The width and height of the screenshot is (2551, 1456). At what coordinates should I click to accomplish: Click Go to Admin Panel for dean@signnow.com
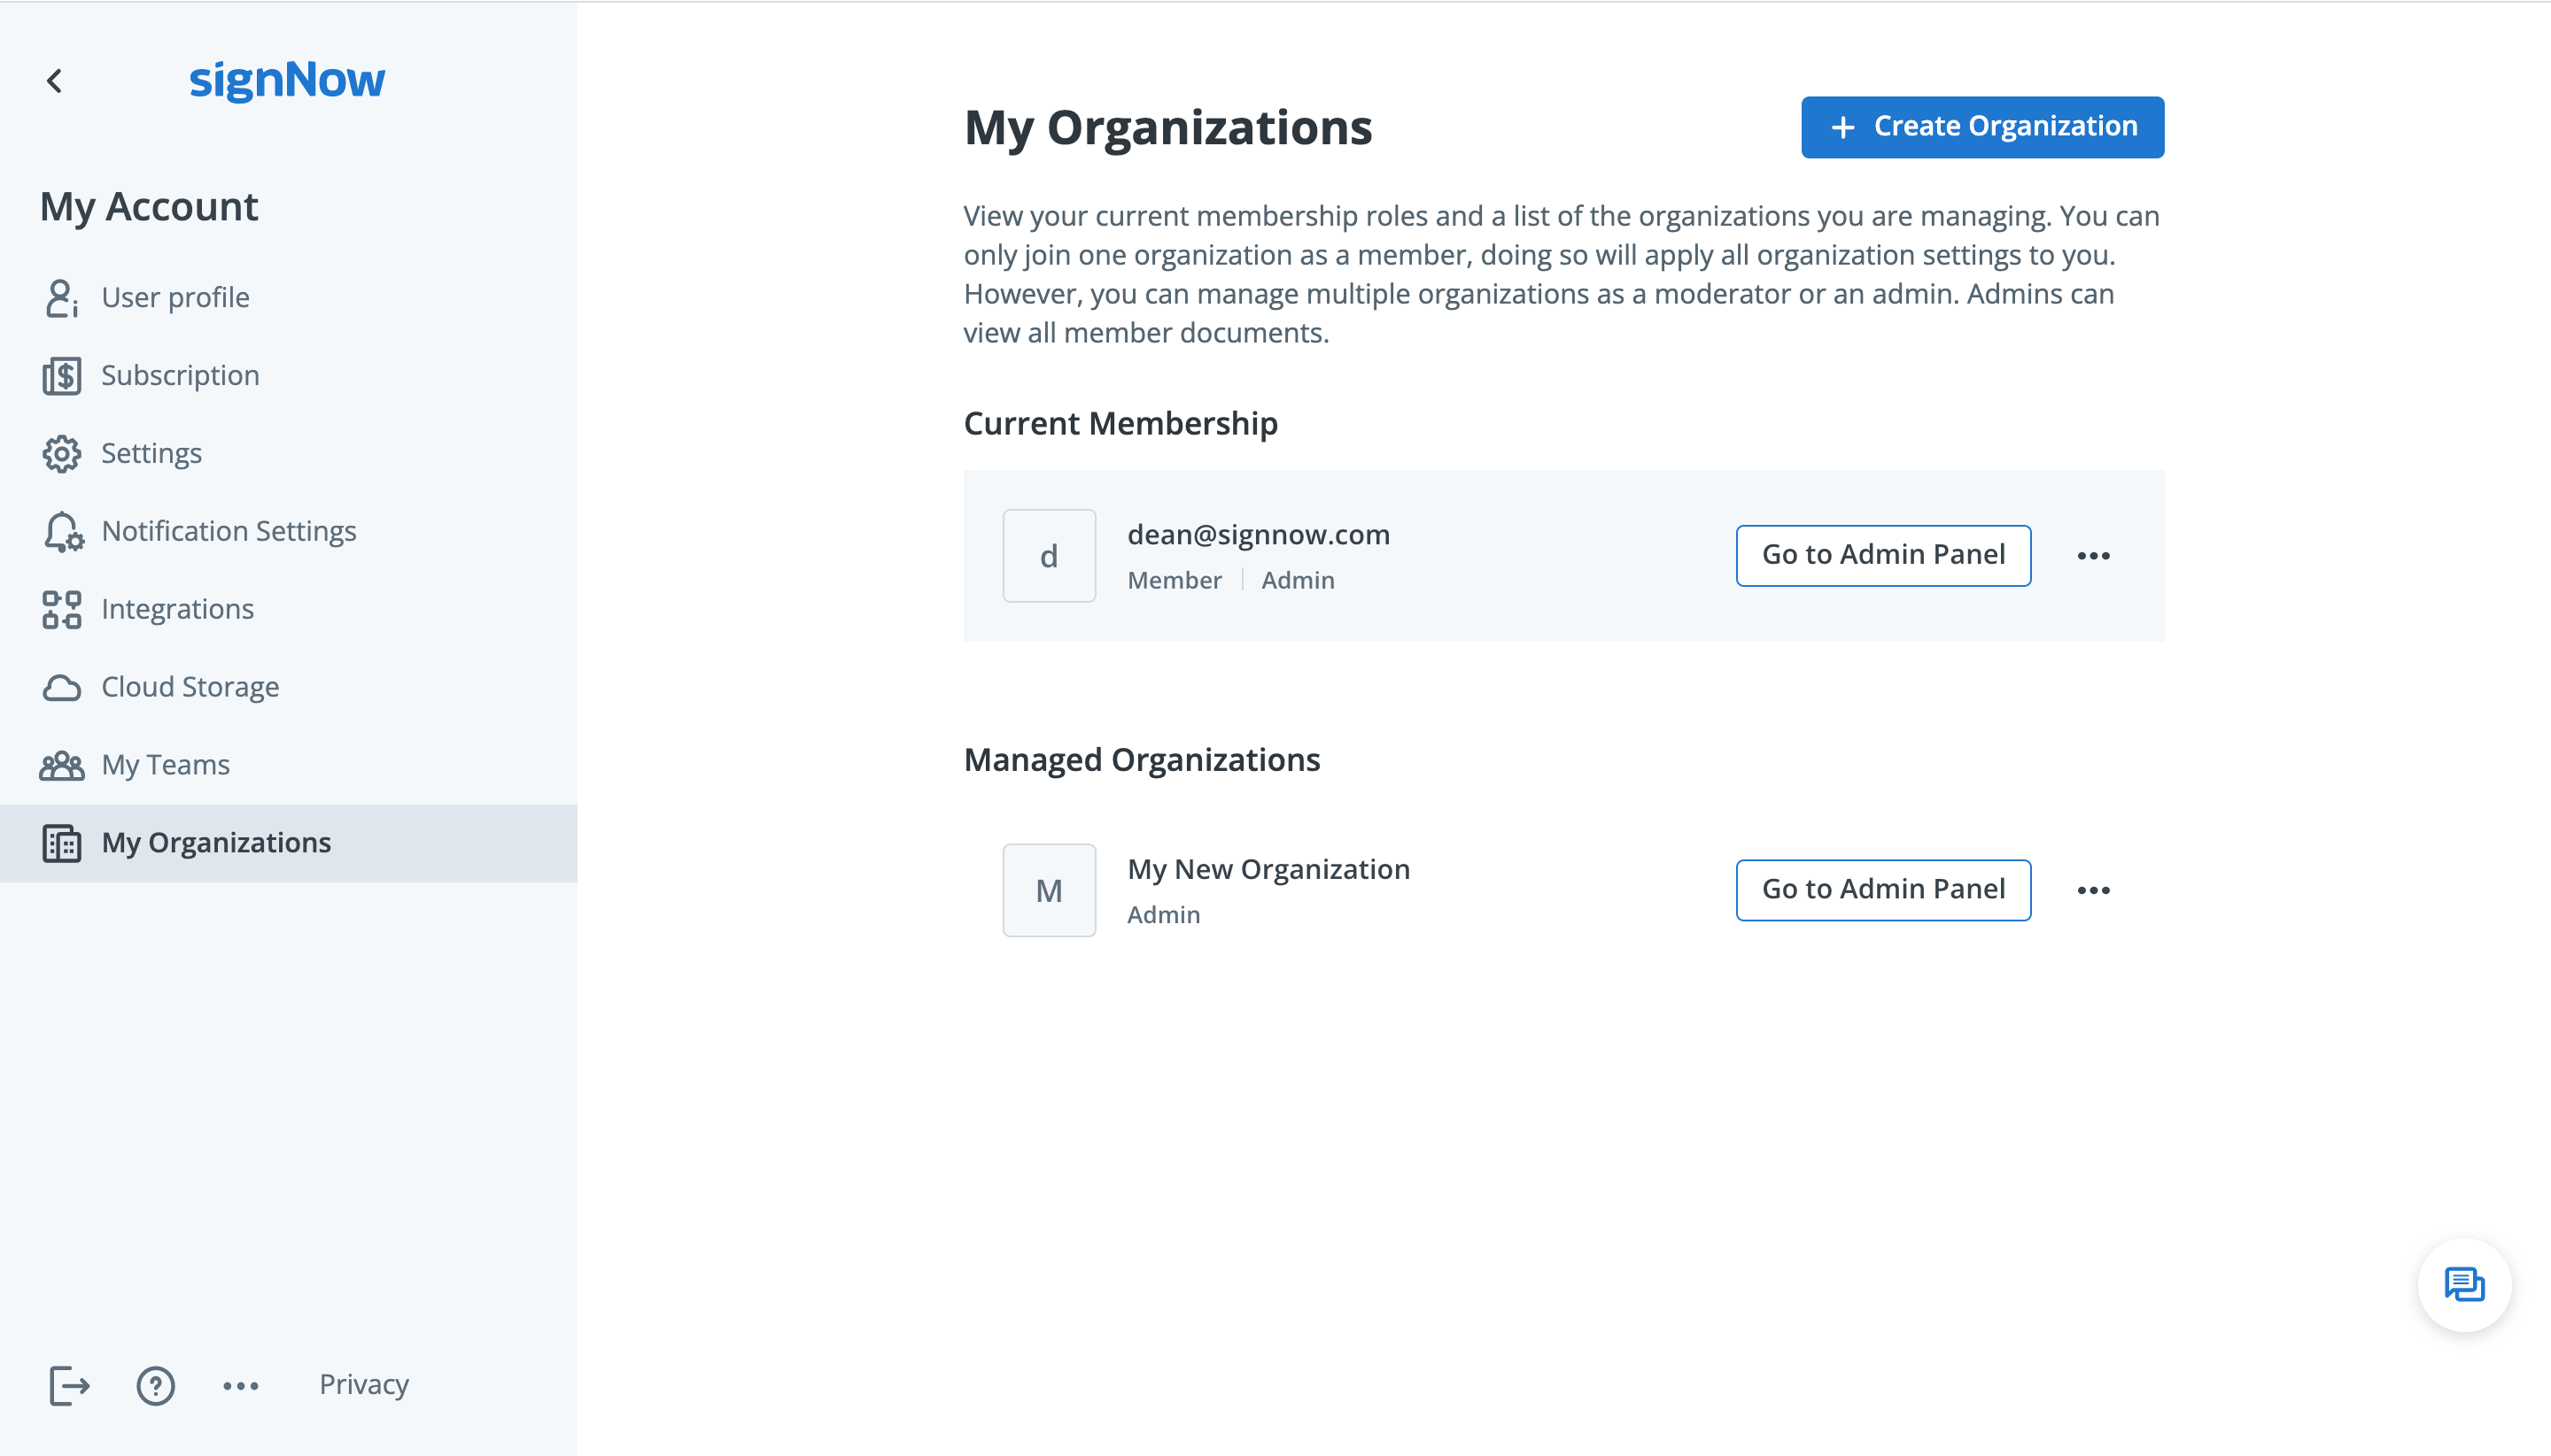pyautogui.click(x=1883, y=555)
